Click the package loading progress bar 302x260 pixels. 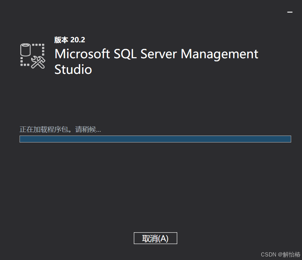(155, 139)
